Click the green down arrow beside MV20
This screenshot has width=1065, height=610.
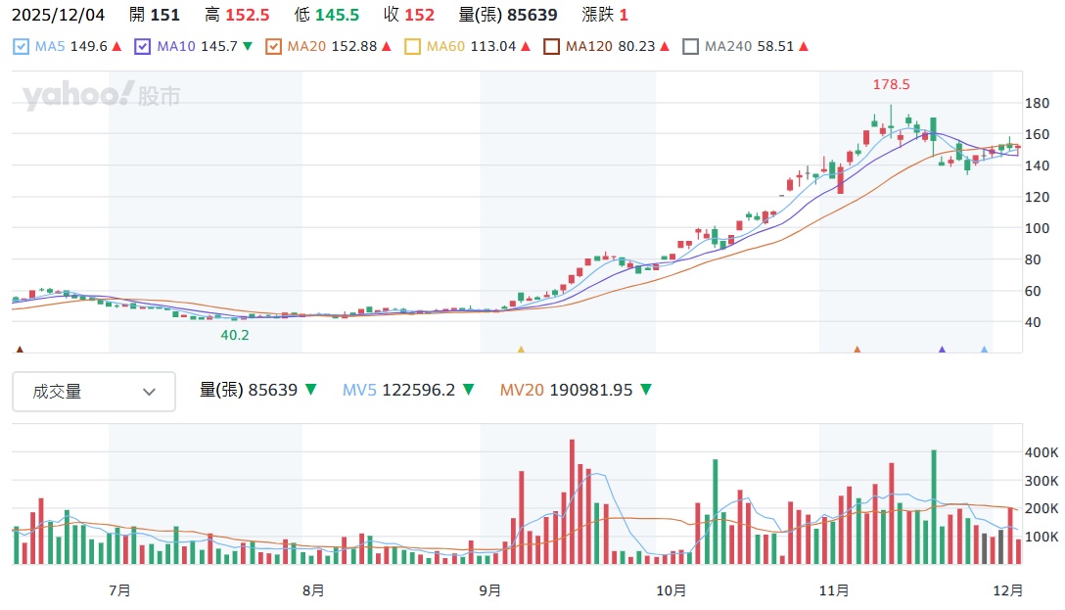(644, 390)
